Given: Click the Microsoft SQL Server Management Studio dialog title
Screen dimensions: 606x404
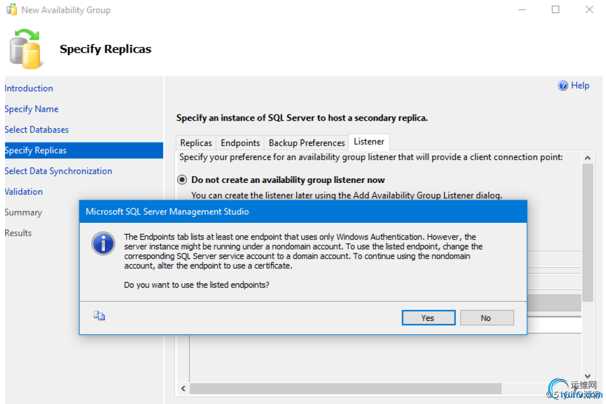Looking at the screenshot, I should 167,212.
